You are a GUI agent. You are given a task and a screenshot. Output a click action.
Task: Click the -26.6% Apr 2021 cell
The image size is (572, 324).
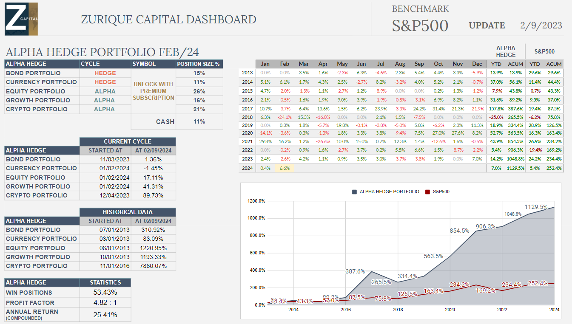pos(323,141)
